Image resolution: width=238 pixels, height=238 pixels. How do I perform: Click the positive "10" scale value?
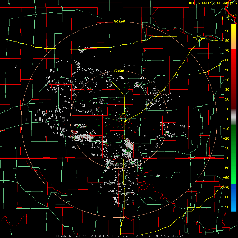coord(227,109)
